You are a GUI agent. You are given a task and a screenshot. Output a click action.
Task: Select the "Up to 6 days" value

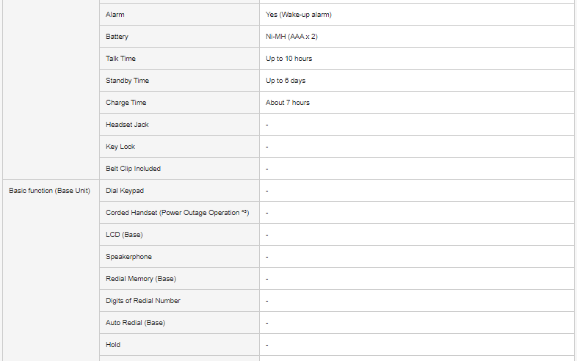286,81
